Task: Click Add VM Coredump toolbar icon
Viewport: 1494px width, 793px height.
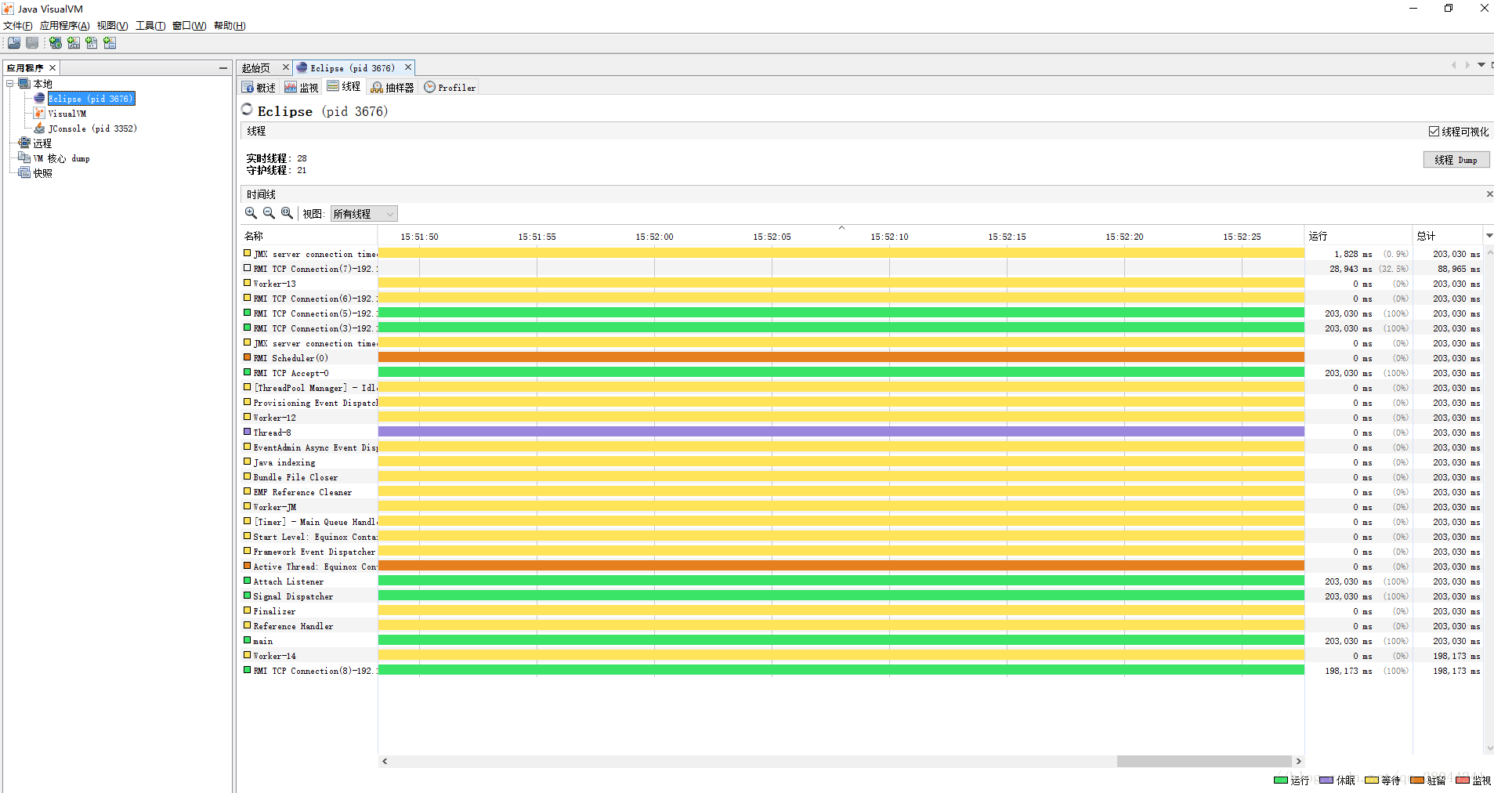Action: click(x=92, y=43)
